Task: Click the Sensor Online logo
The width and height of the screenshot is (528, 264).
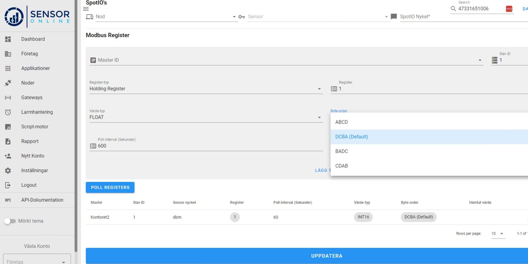Action: [x=37, y=16]
